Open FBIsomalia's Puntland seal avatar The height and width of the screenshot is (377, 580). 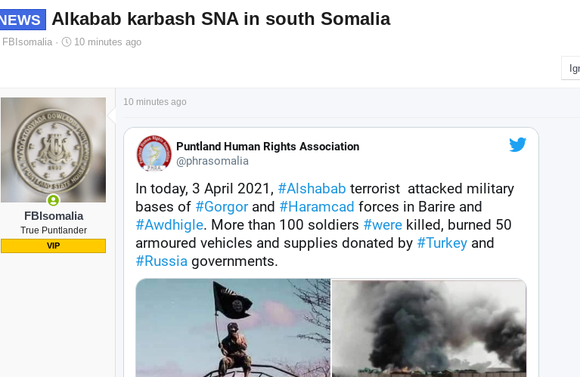(x=53, y=150)
